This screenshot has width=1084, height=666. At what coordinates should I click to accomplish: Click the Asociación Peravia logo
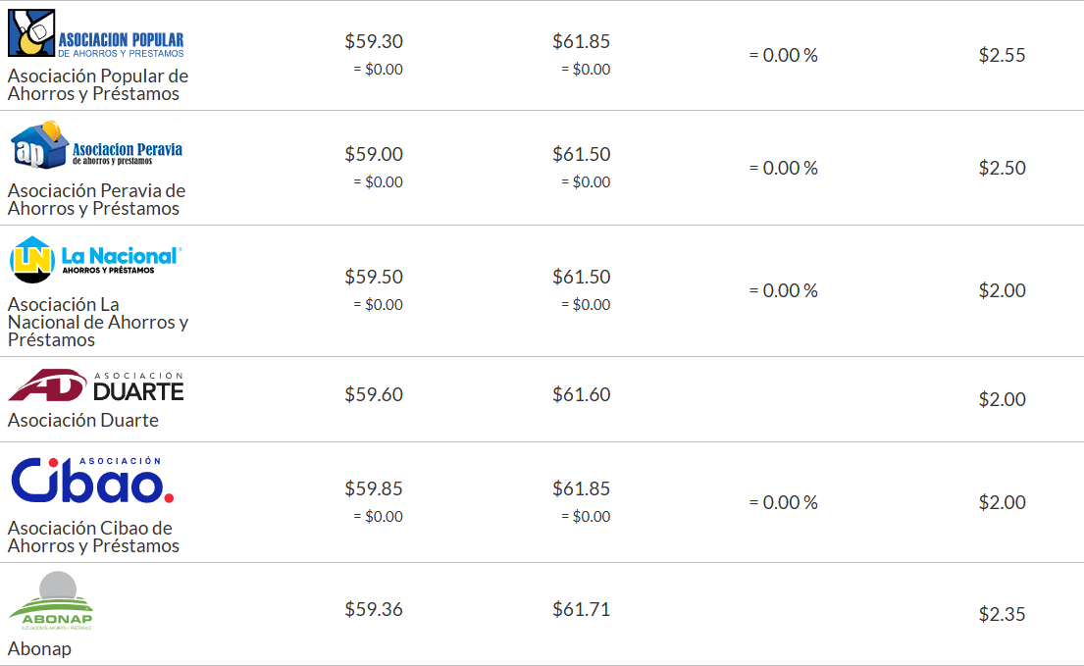click(x=96, y=146)
